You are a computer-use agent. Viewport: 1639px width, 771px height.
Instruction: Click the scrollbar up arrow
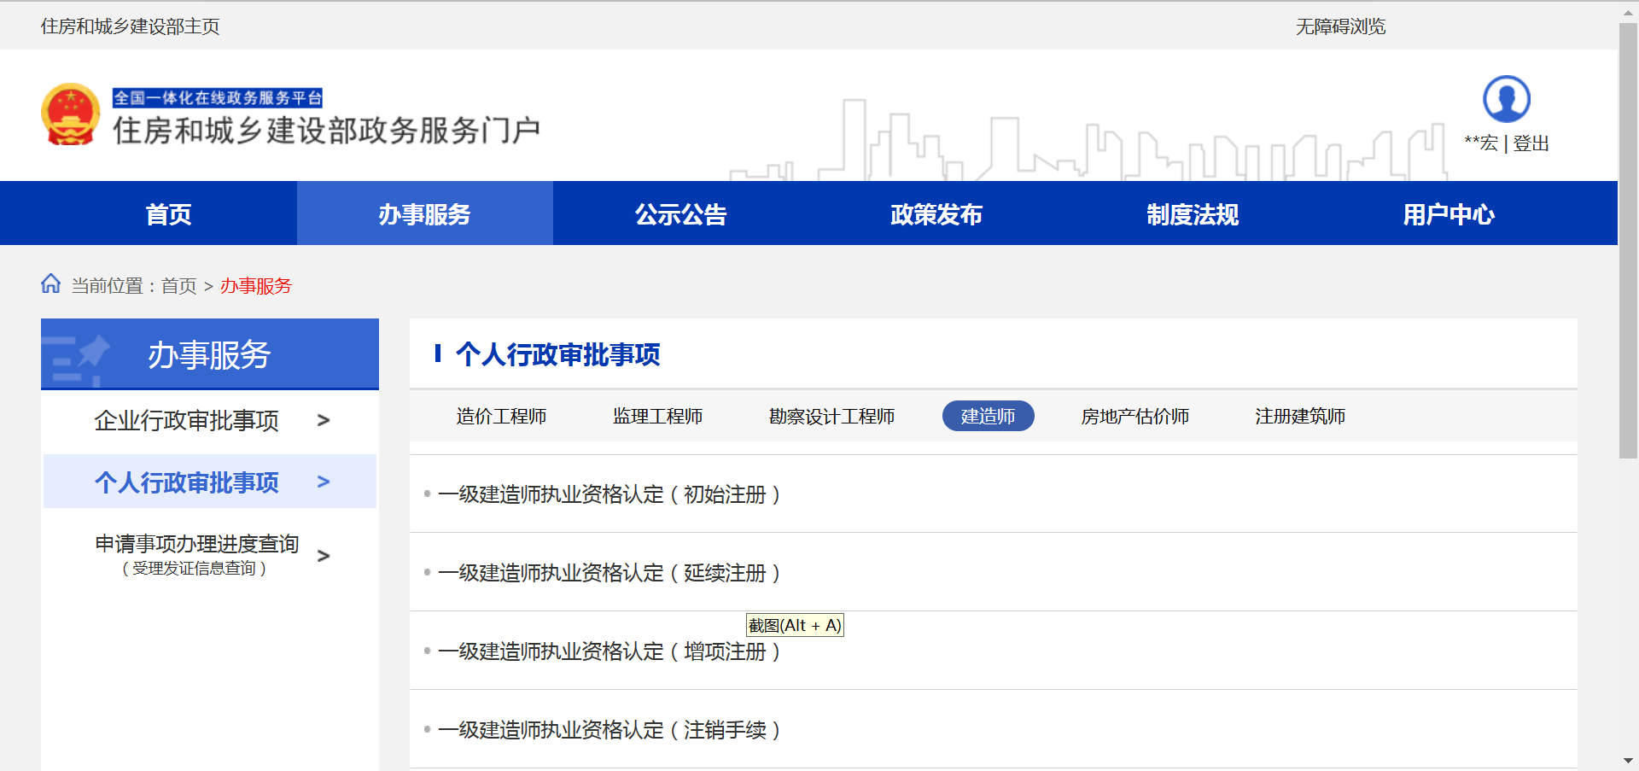1628,11
